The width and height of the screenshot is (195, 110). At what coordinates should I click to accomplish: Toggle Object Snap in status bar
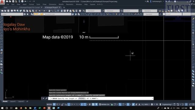point(85,105)
